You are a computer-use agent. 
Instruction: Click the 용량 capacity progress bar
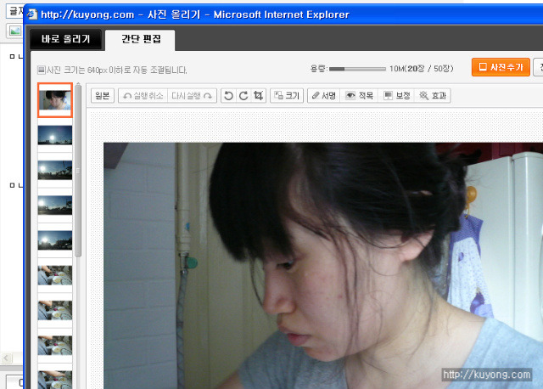click(357, 69)
